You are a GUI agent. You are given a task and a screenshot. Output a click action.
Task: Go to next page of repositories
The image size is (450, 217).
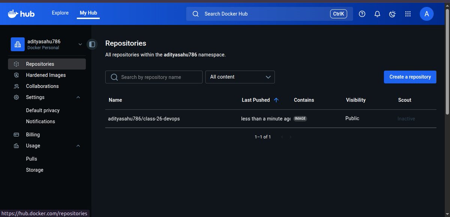tap(290, 137)
